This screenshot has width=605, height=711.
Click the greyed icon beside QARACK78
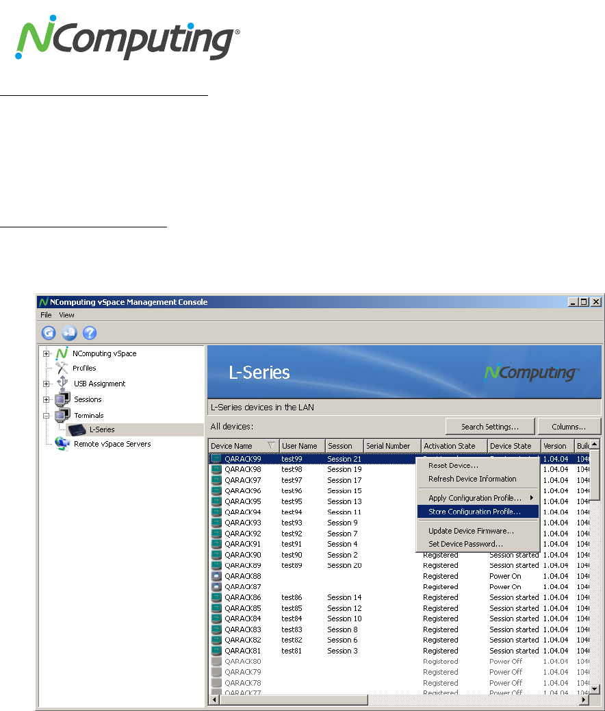pyautogui.click(x=217, y=683)
